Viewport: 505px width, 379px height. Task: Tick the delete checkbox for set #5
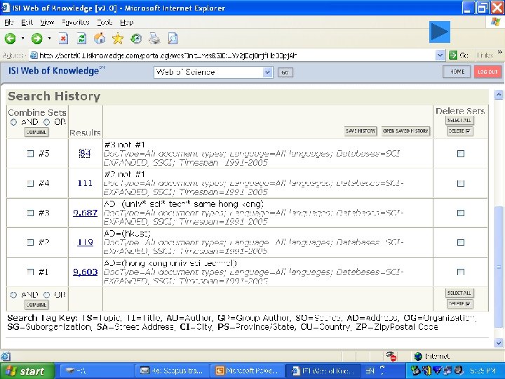click(x=461, y=154)
